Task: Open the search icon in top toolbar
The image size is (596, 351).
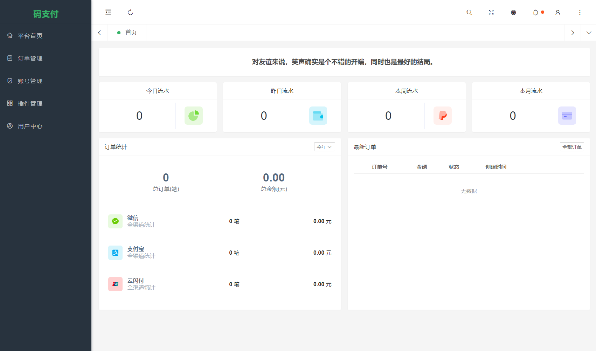Action: coord(469,12)
